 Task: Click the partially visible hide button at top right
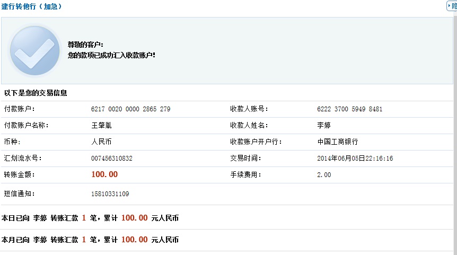pos(452,6)
